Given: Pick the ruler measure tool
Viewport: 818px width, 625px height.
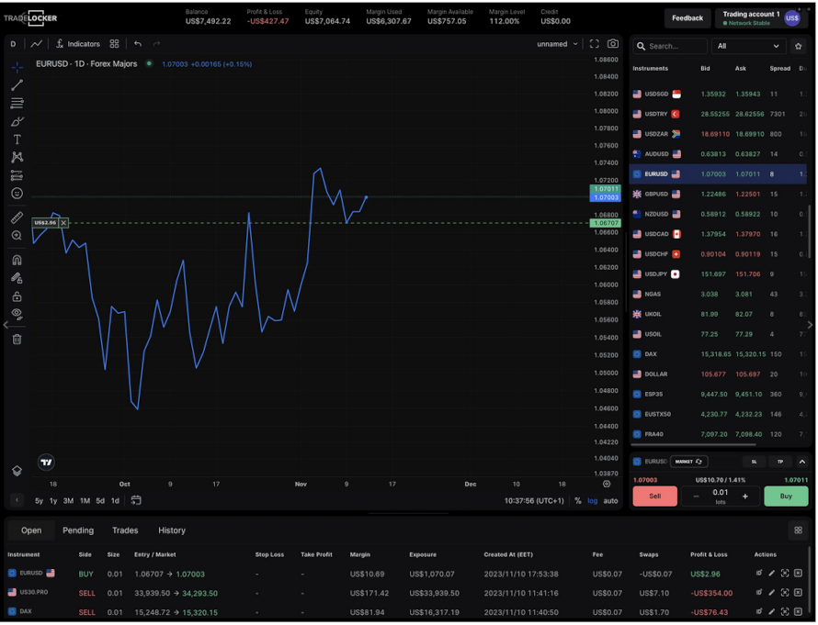Looking at the screenshot, I should 17,218.
